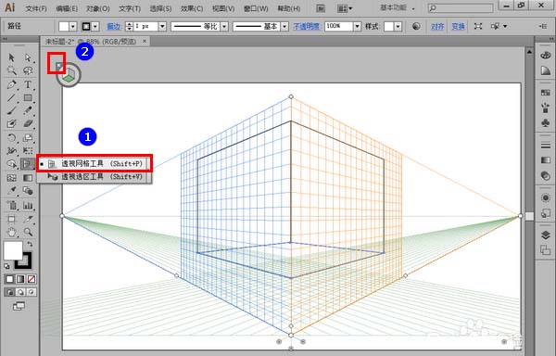Screen dimensions: 556x356
Task: Open the 编辑(E) menu
Action: click(x=67, y=8)
